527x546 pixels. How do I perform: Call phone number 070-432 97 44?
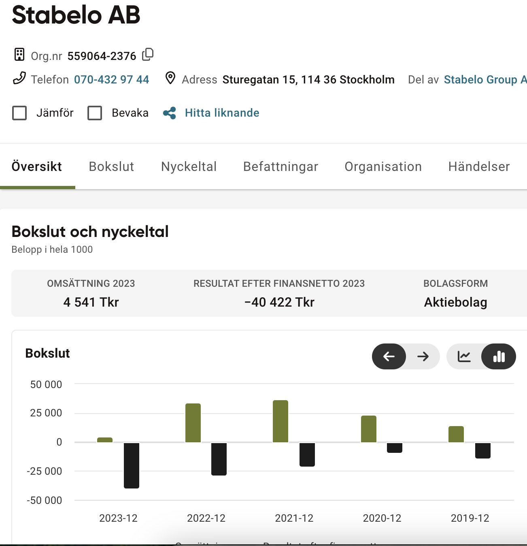coord(111,79)
